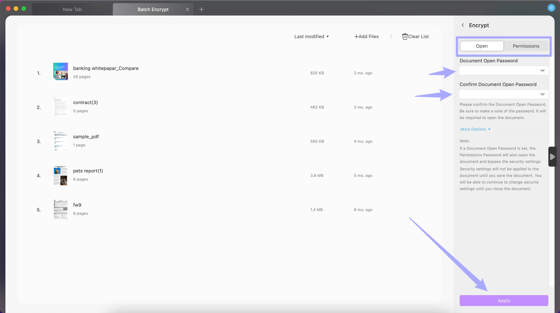
Task: Toggle visibility of Document Open Password
Action: (542, 71)
